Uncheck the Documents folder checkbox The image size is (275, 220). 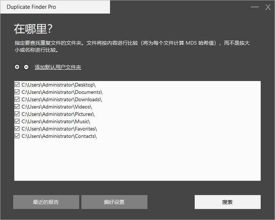coord(17,92)
